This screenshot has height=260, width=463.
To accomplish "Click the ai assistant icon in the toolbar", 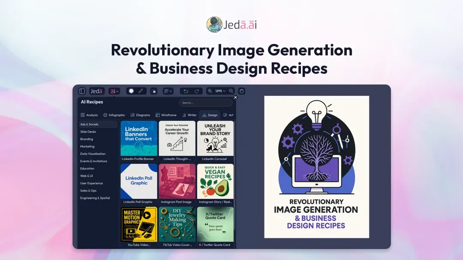I will [x=112, y=91].
